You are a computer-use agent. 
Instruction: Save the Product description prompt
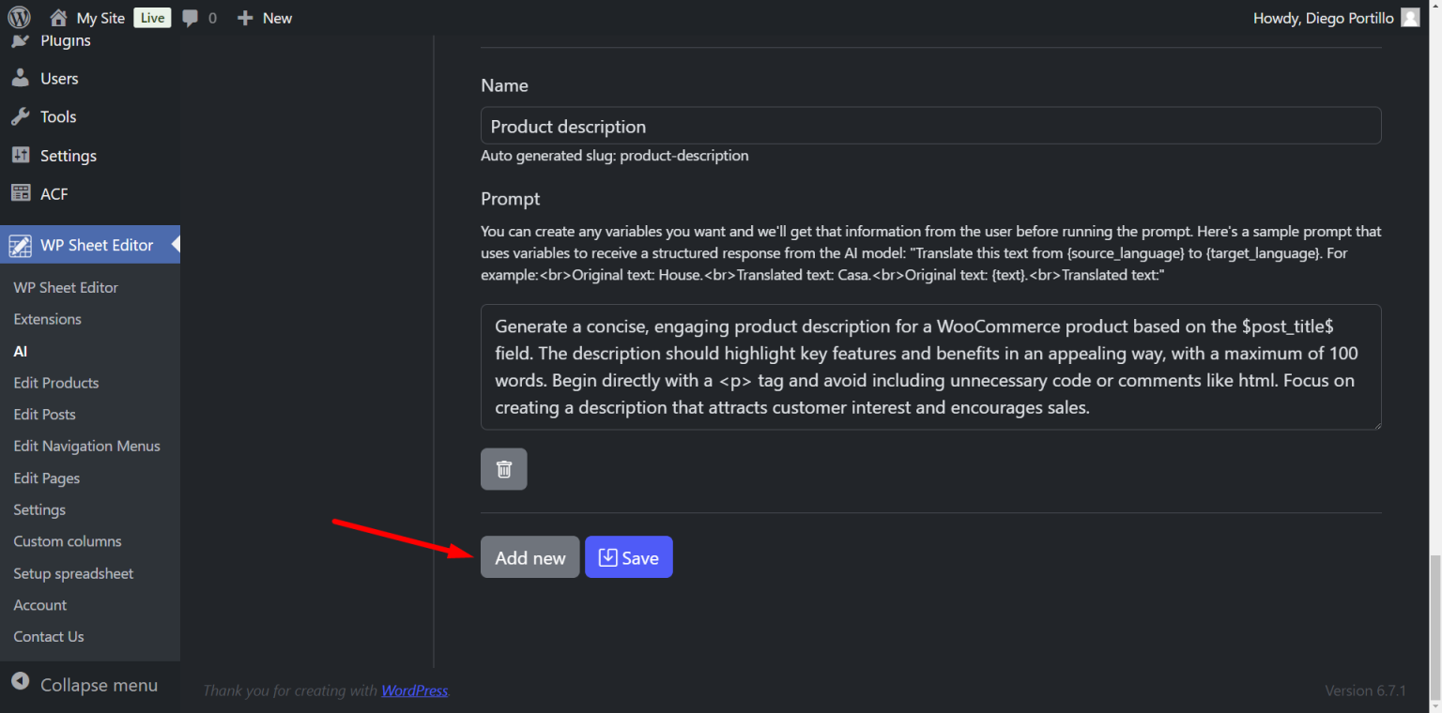click(x=628, y=556)
